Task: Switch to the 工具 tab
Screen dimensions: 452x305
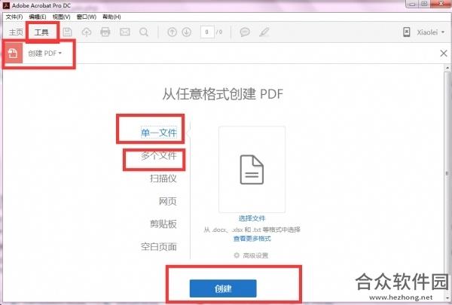Action: click(x=41, y=32)
